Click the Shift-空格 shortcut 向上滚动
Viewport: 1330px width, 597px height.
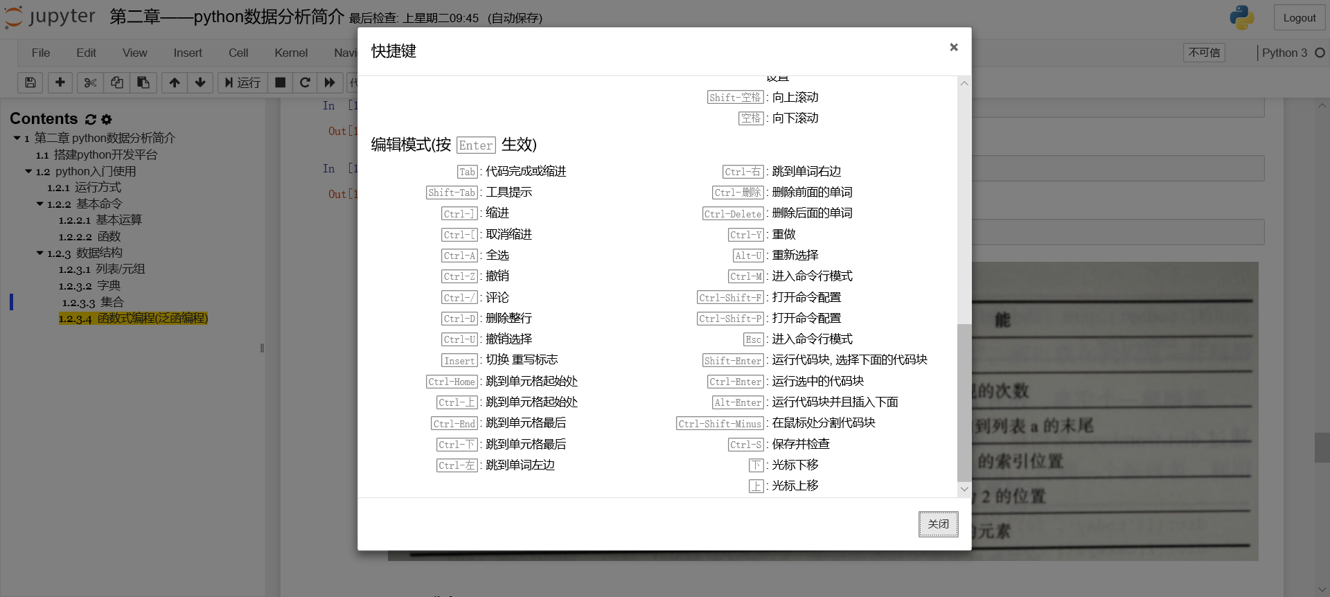(x=763, y=98)
